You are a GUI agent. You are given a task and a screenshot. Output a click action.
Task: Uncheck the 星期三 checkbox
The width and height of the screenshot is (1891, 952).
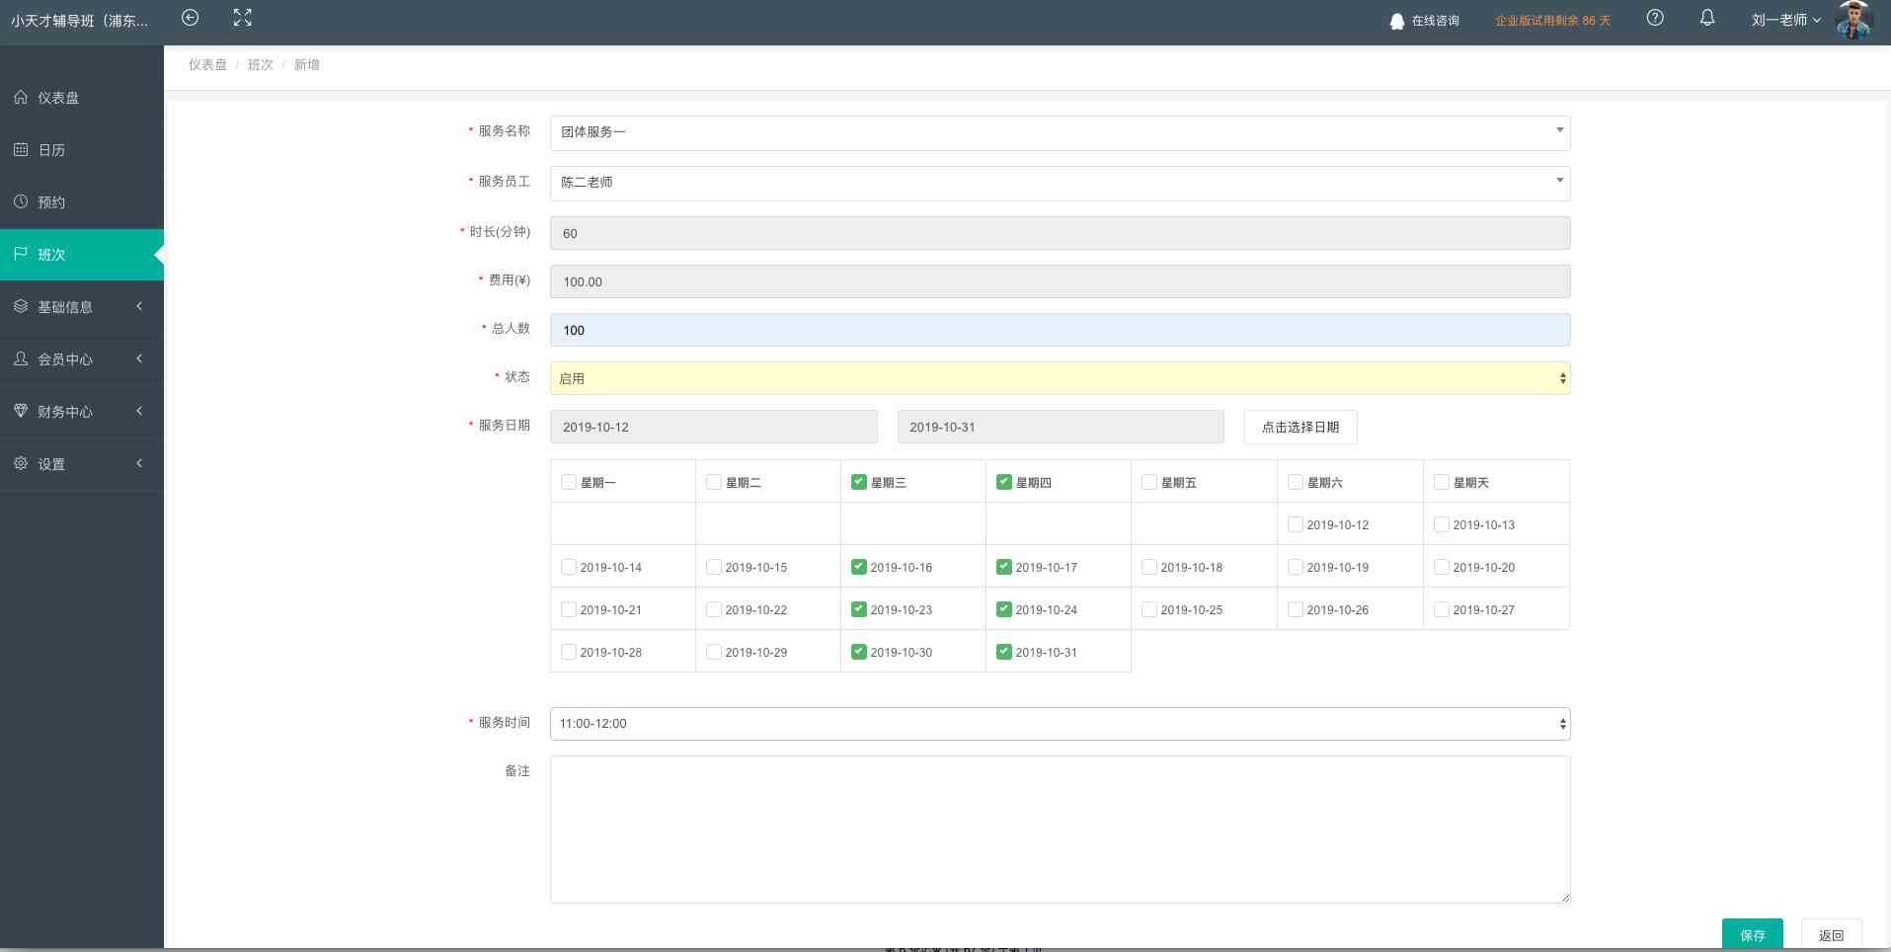(x=858, y=482)
